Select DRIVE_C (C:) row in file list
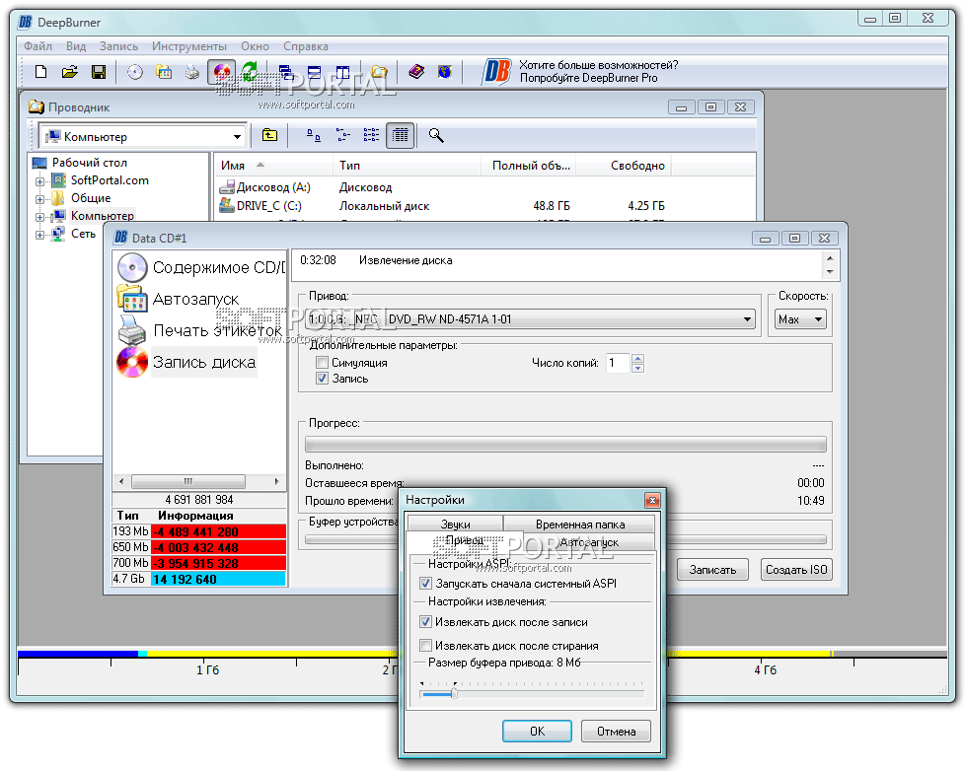Image resolution: width=965 pixels, height=771 pixels. (443, 206)
